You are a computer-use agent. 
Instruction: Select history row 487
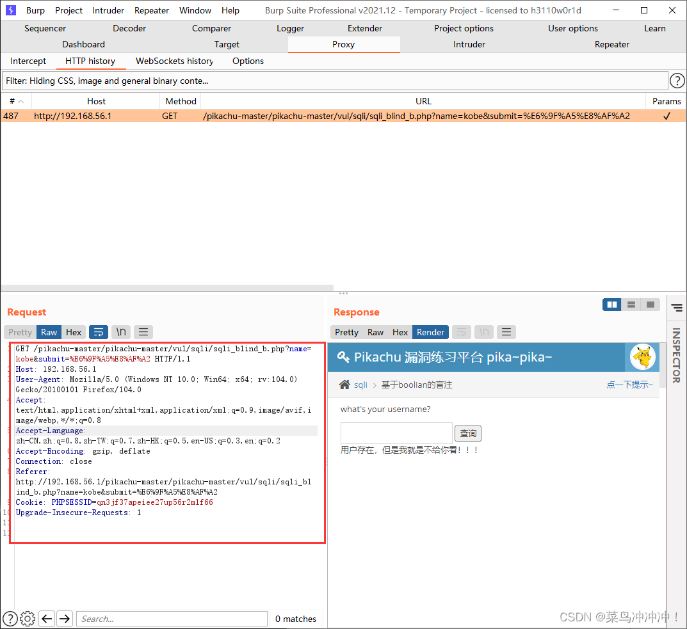point(343,116)
